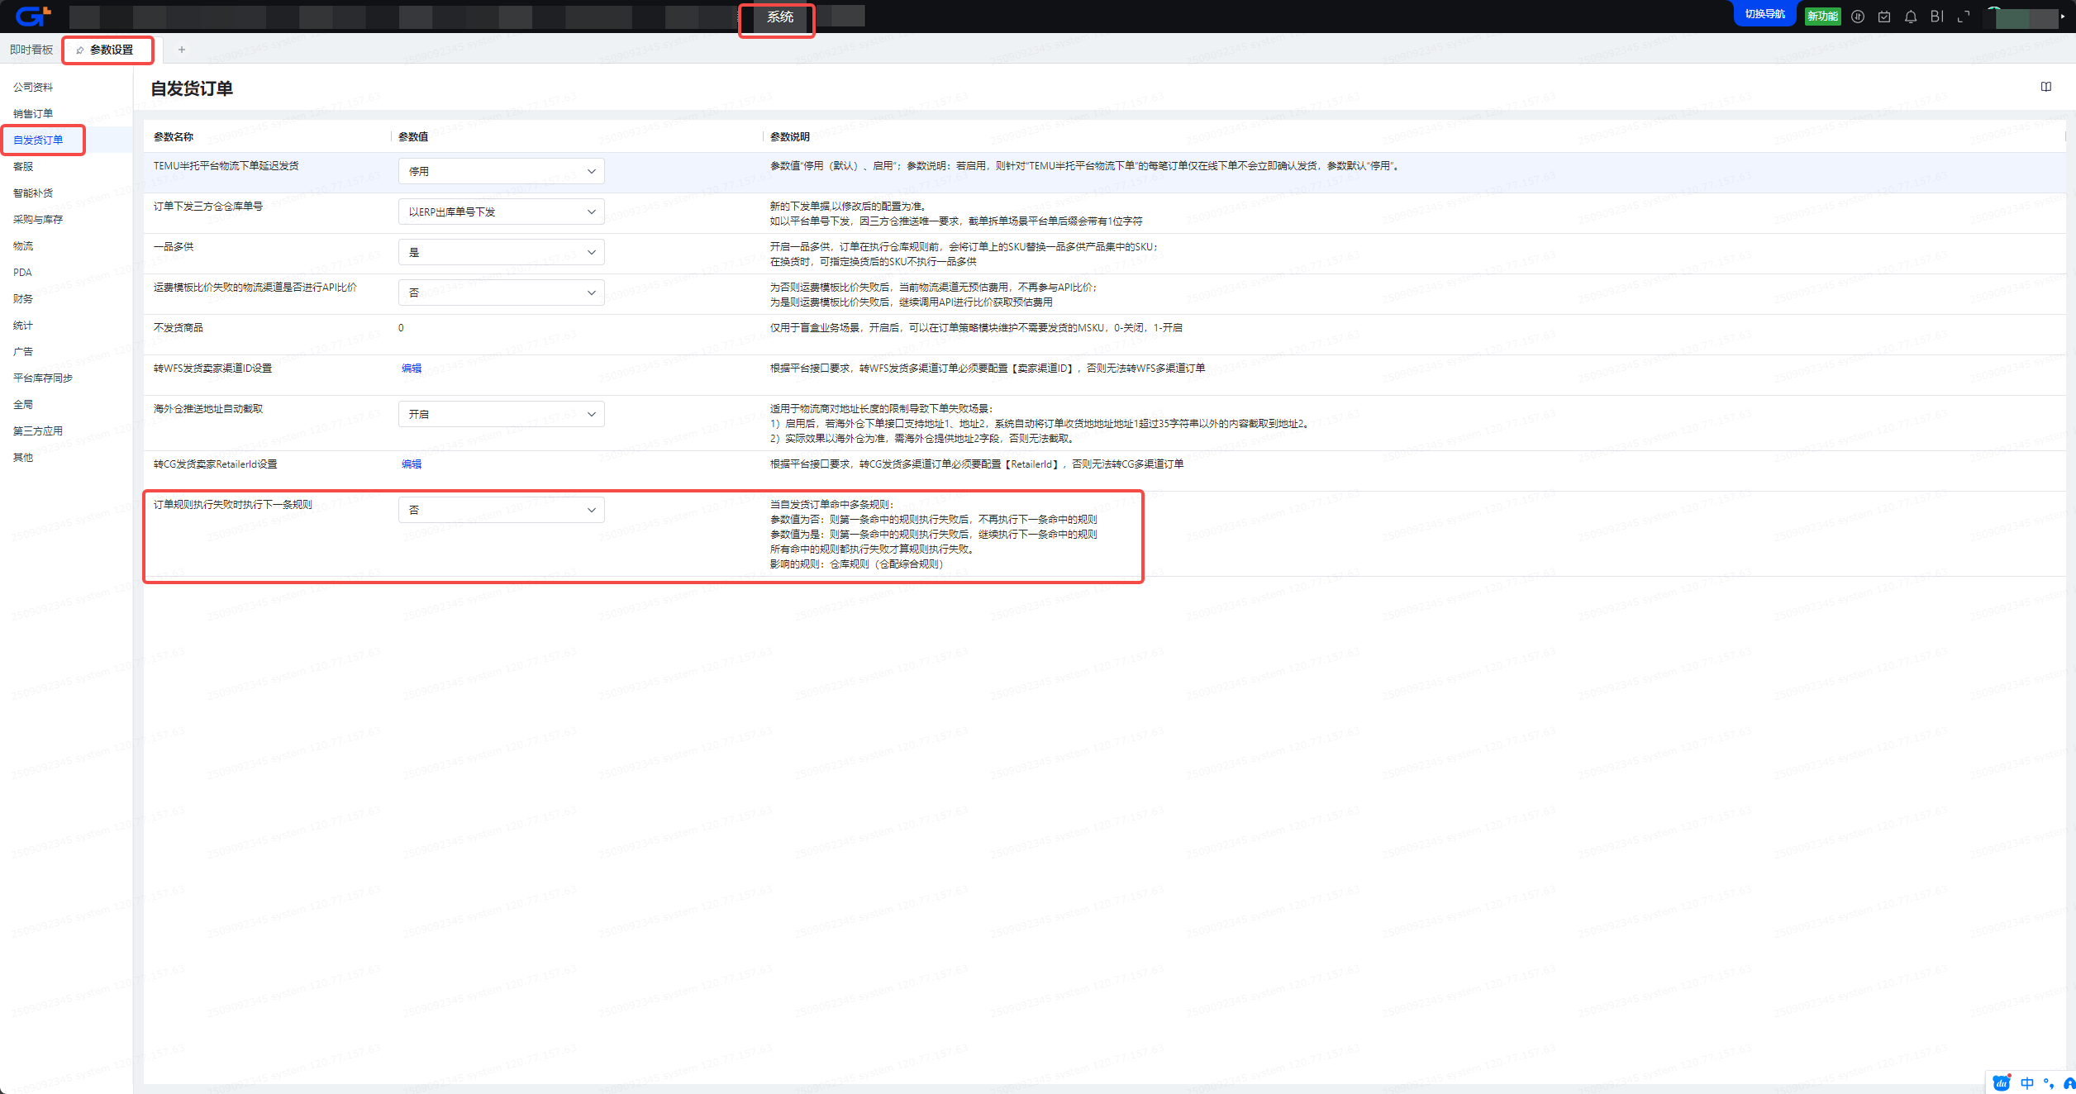The height and width of the screenshot is (1094, 2076).
Task: Expand 订单下发三方仓仓库单号 dropdown
Action: click(x=501, y=212)
